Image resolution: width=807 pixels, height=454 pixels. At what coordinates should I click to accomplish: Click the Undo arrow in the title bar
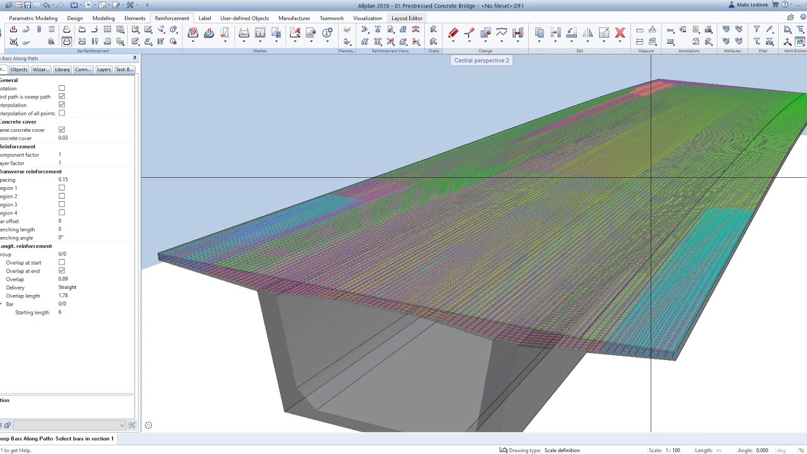coord(46,5)
